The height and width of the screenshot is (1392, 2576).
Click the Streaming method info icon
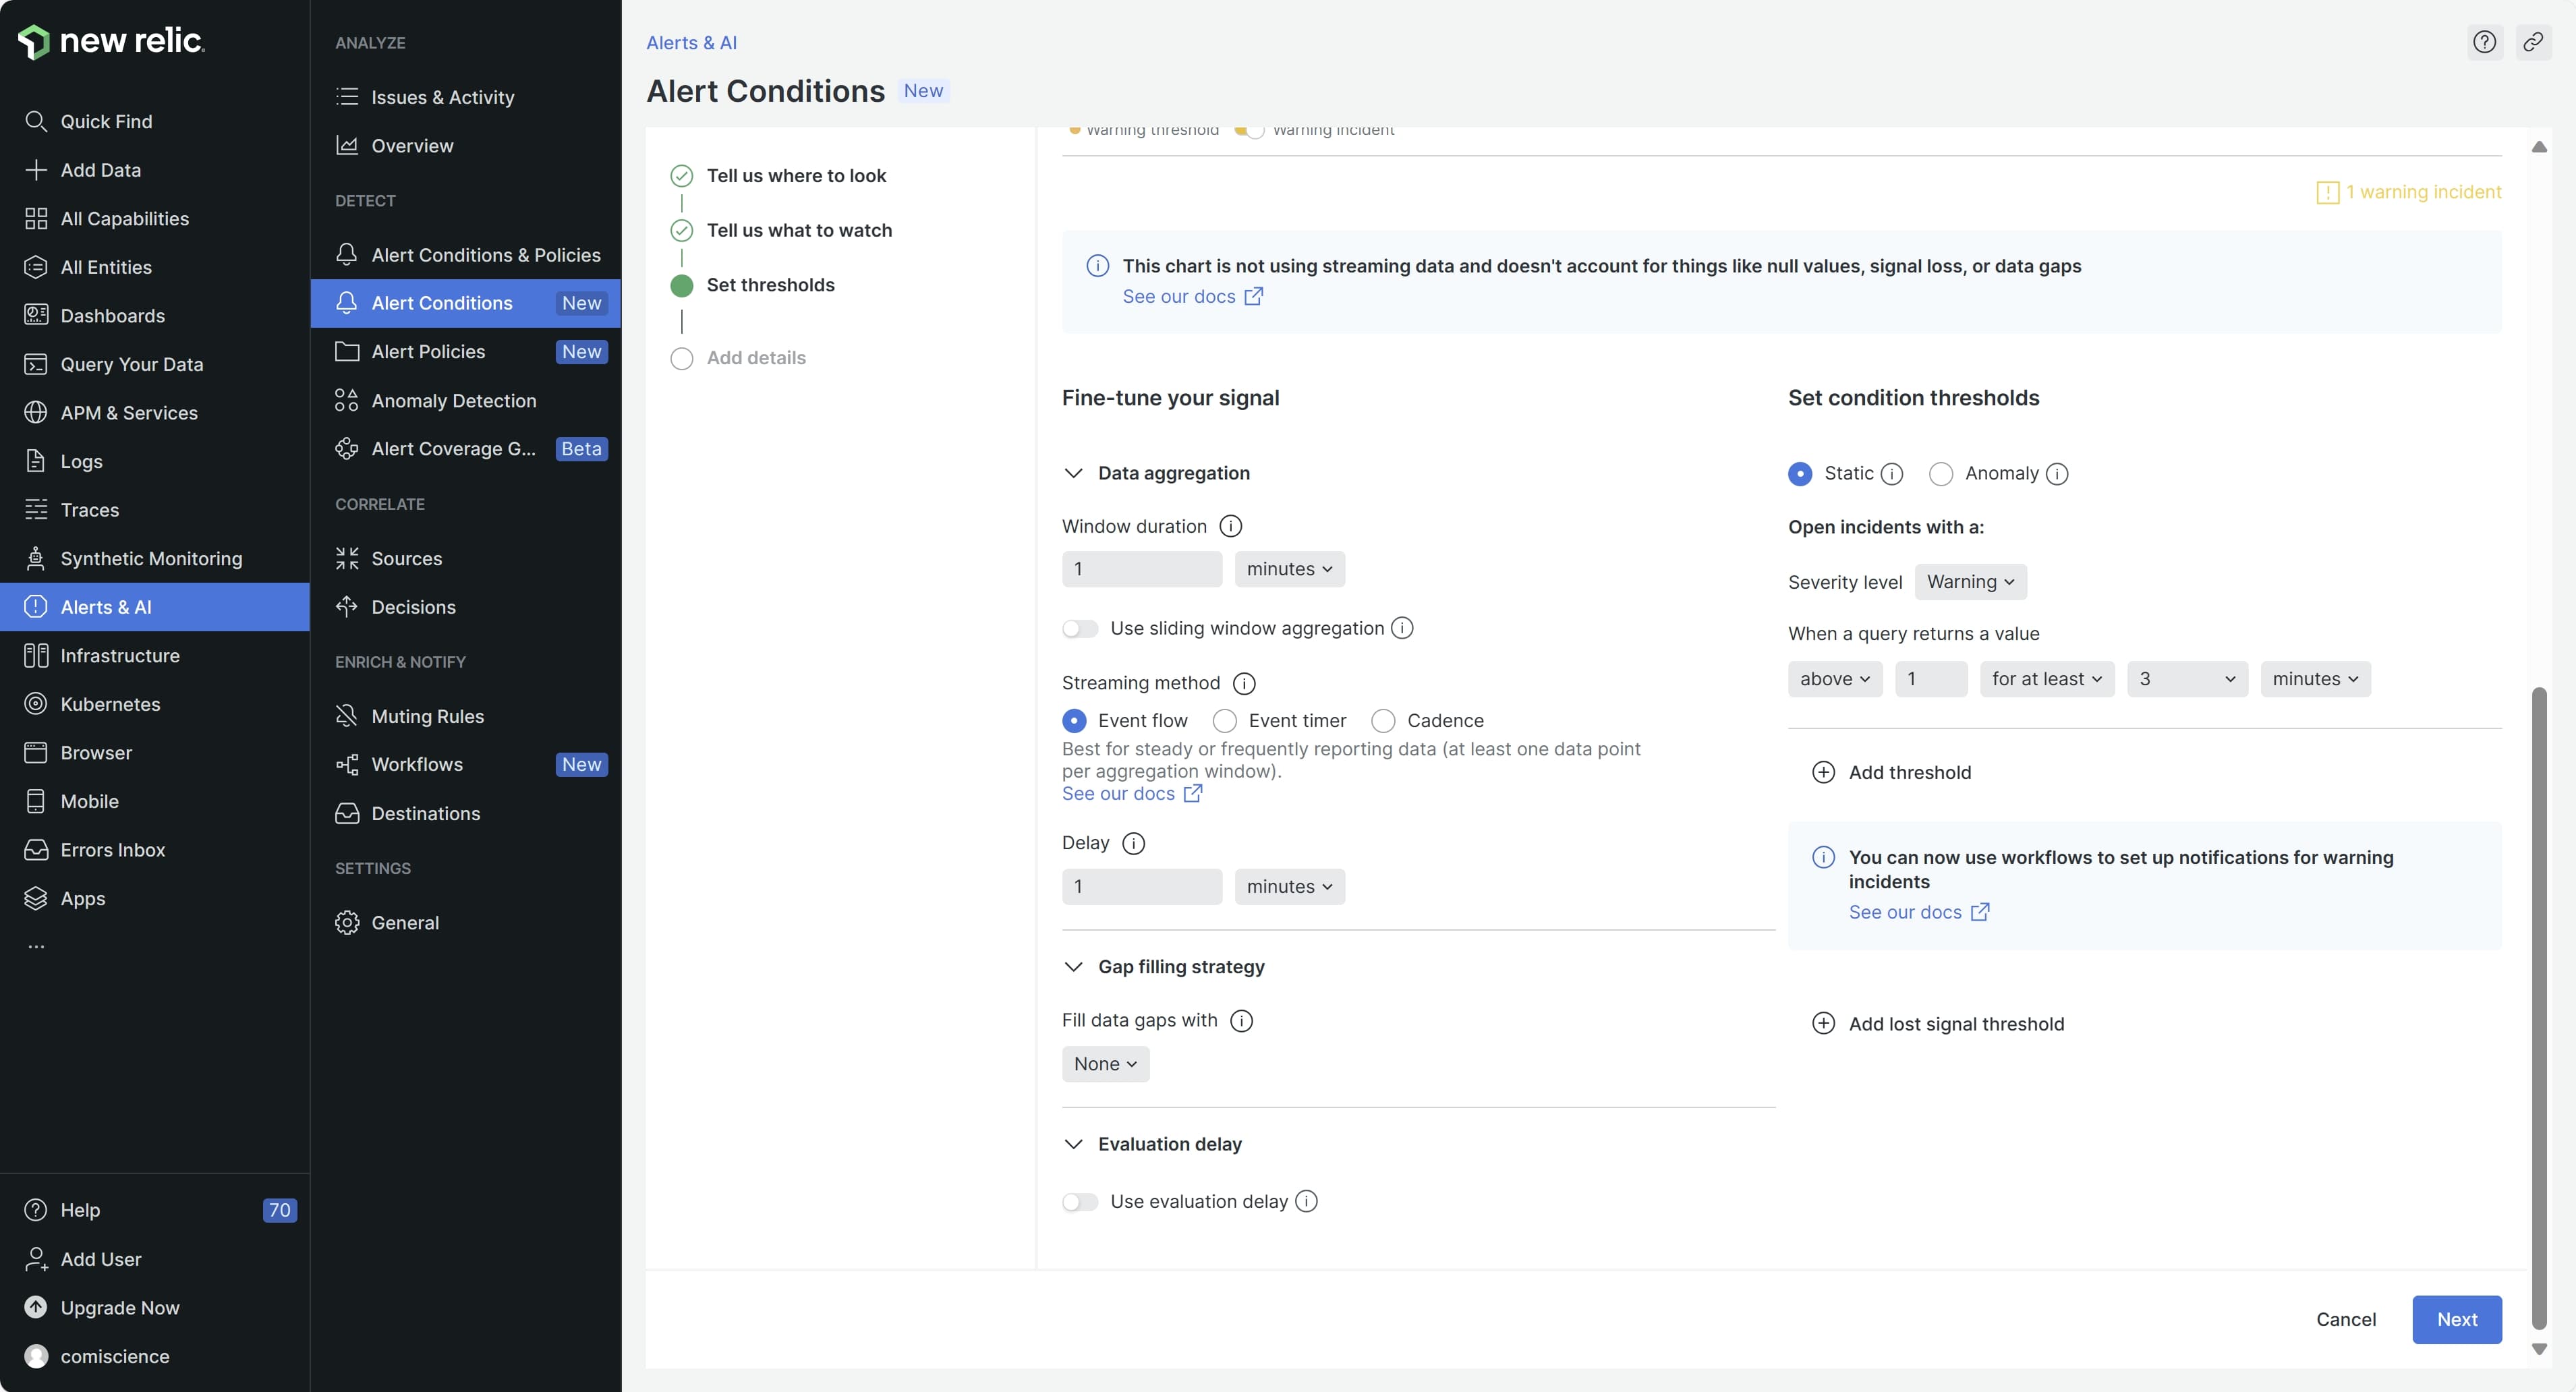tap(1244, 683)
